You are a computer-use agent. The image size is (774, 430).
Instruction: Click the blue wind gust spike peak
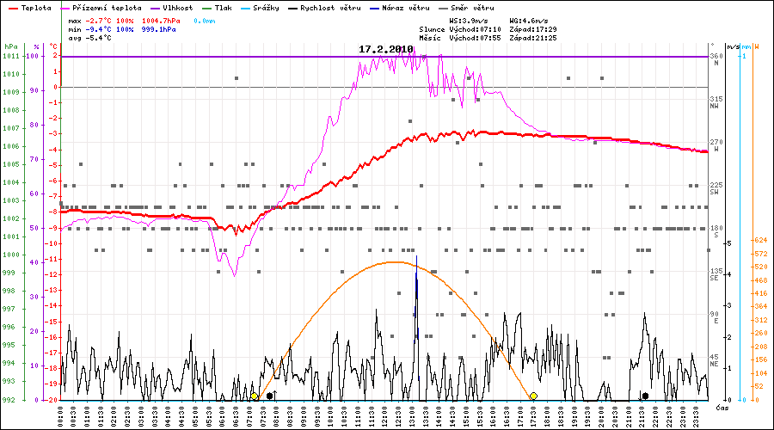(416, 258)
